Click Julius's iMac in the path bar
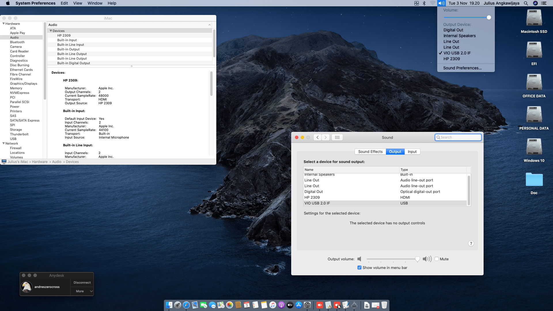 pyautogui.click(x=18, y=162)
